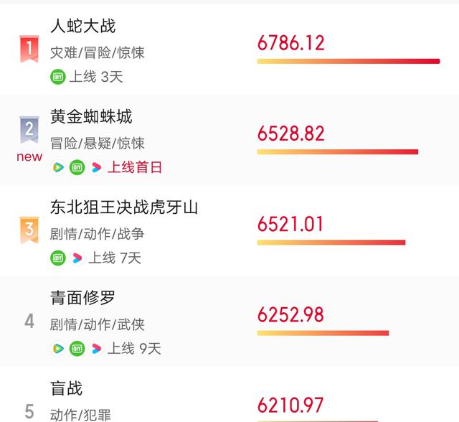This screenshot has height=422, width=459.
Task: Click the iQIYI icon under 青面修罗
Action: point(77,348)
